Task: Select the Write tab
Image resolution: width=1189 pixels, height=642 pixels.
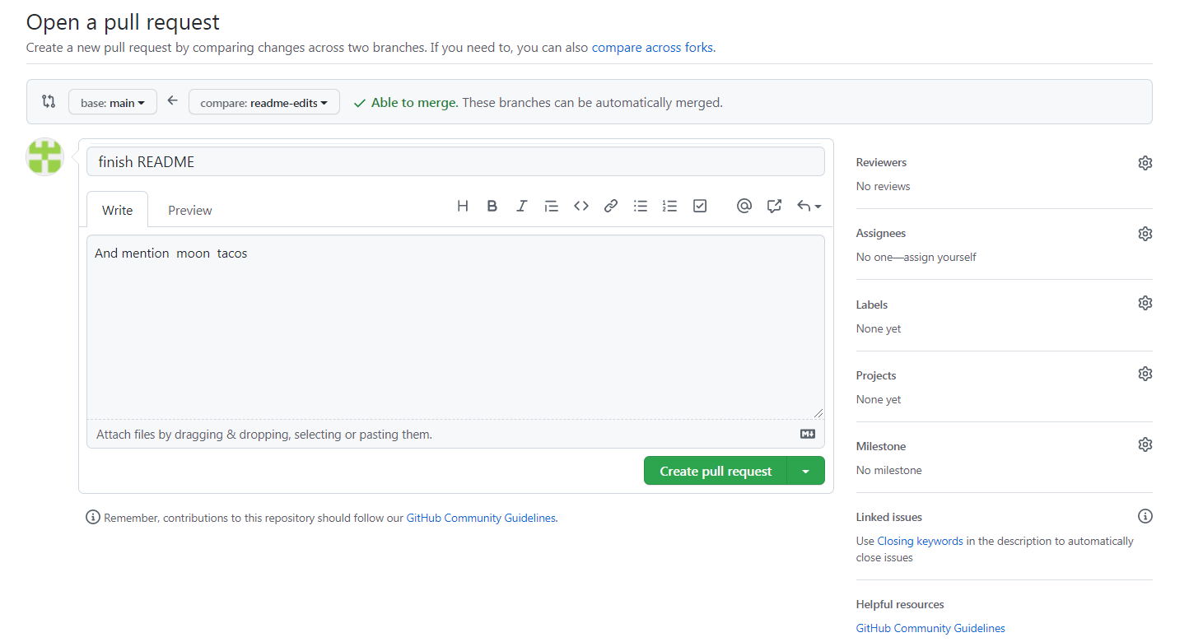Action: coord(117,210)
